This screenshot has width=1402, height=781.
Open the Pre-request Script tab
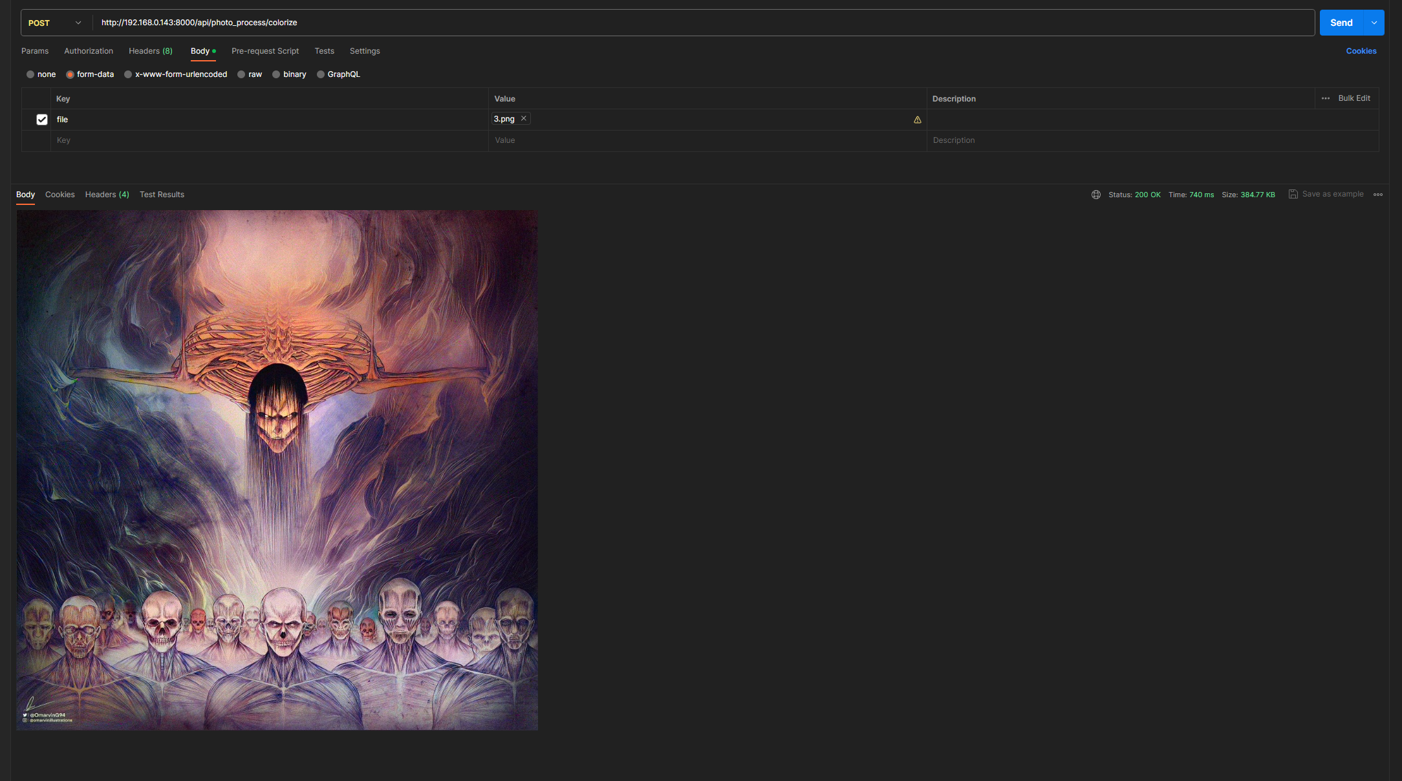pos(265,51)
